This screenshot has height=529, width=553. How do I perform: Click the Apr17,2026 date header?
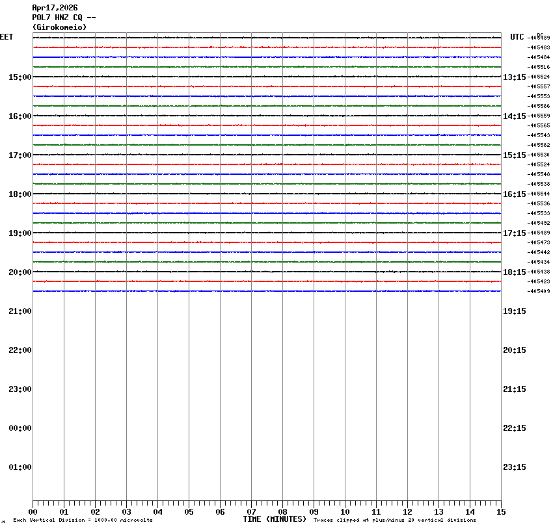(x=55, y=8)
